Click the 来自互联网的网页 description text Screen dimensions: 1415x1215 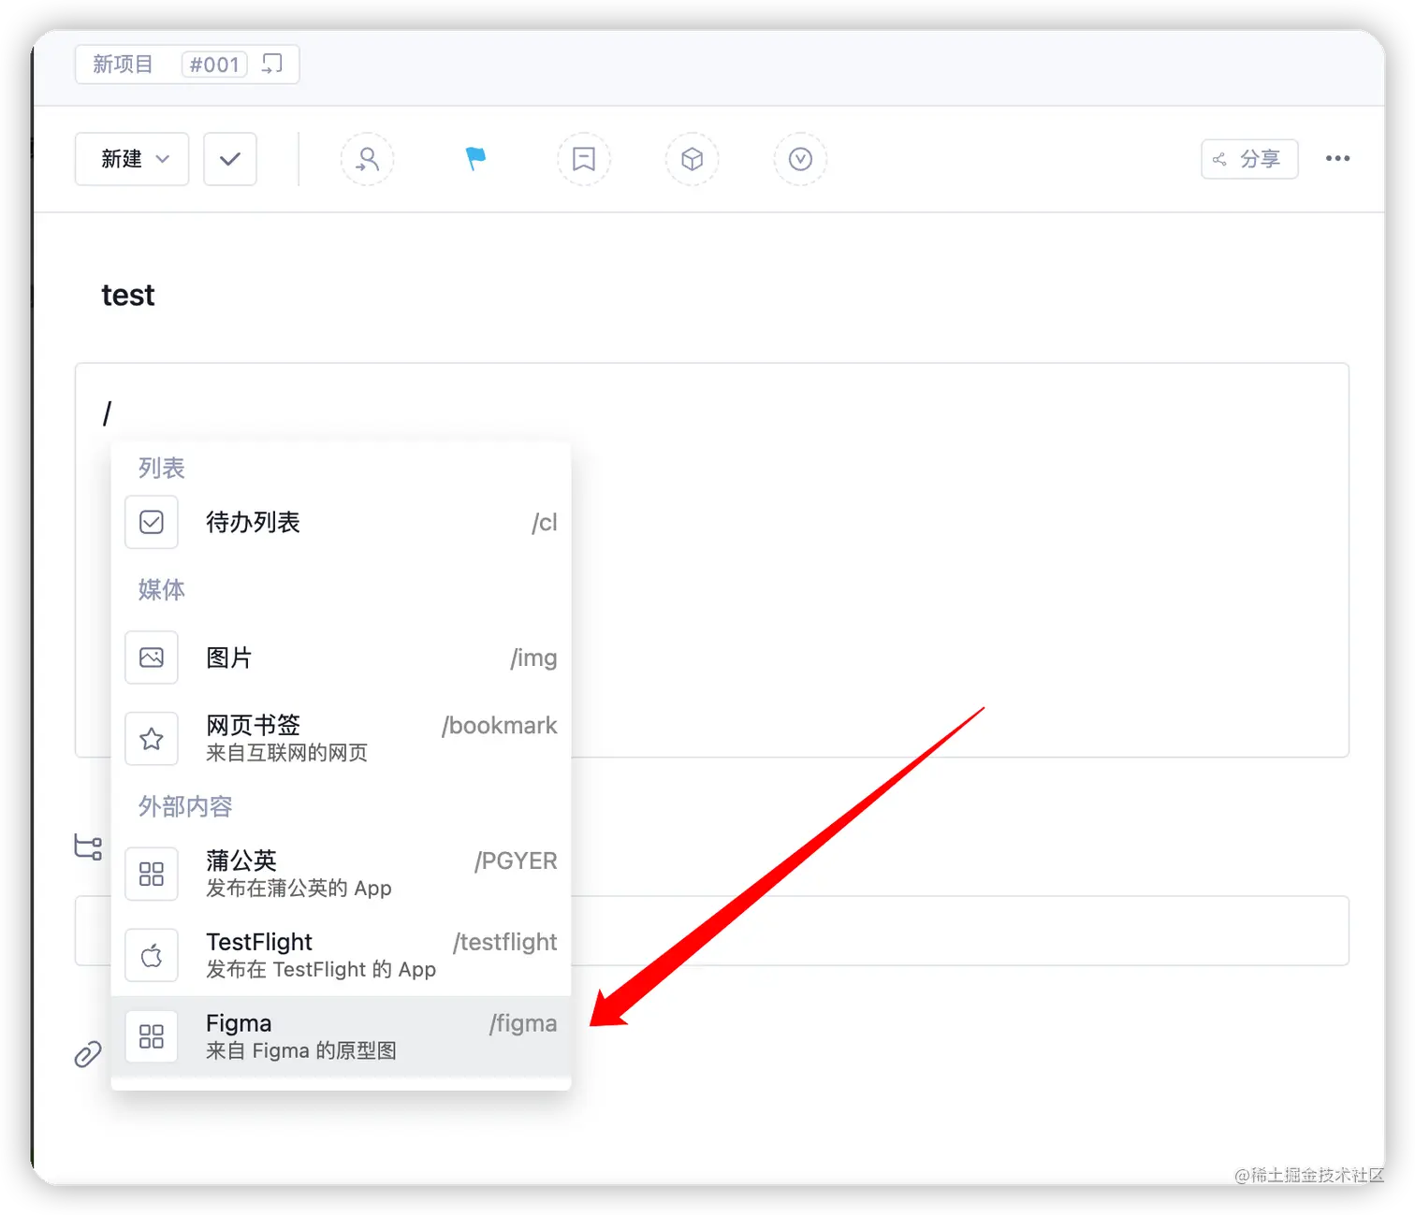(x=286, y=753)
